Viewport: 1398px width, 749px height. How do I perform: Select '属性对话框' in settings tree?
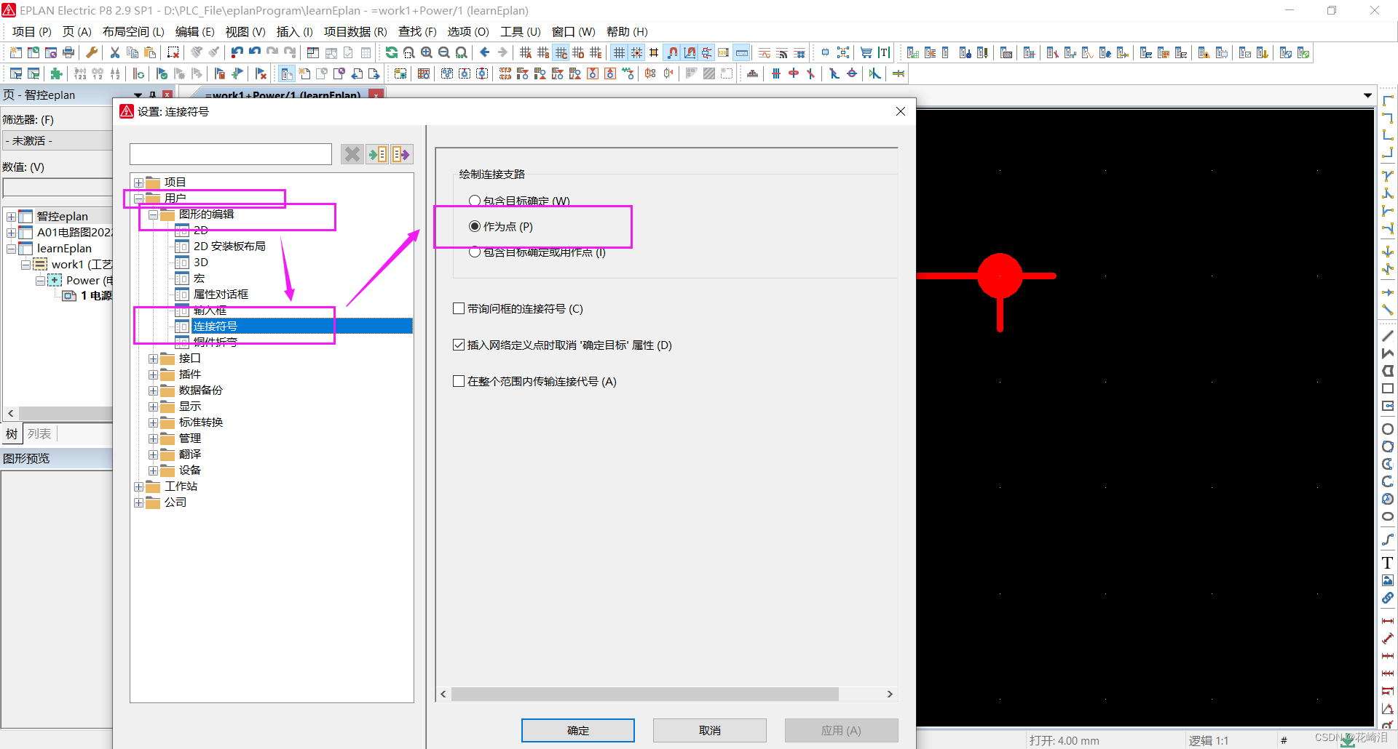(221, 295)
